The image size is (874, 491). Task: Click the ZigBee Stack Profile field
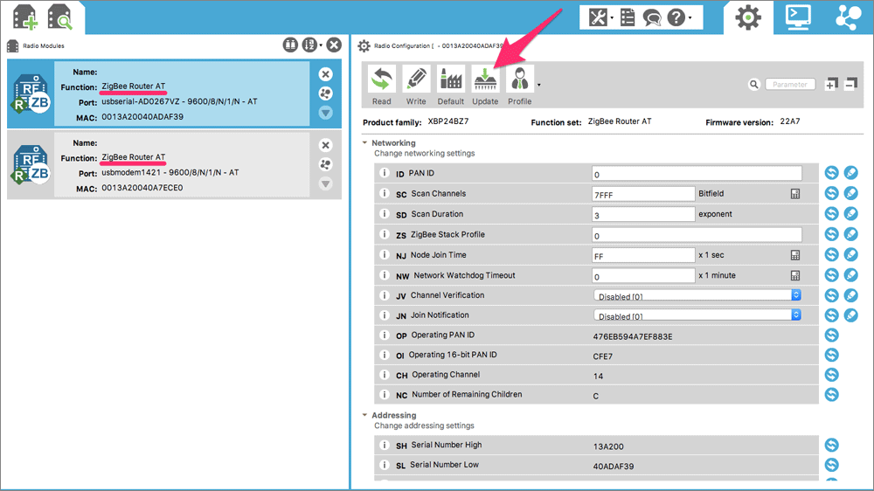697,235
